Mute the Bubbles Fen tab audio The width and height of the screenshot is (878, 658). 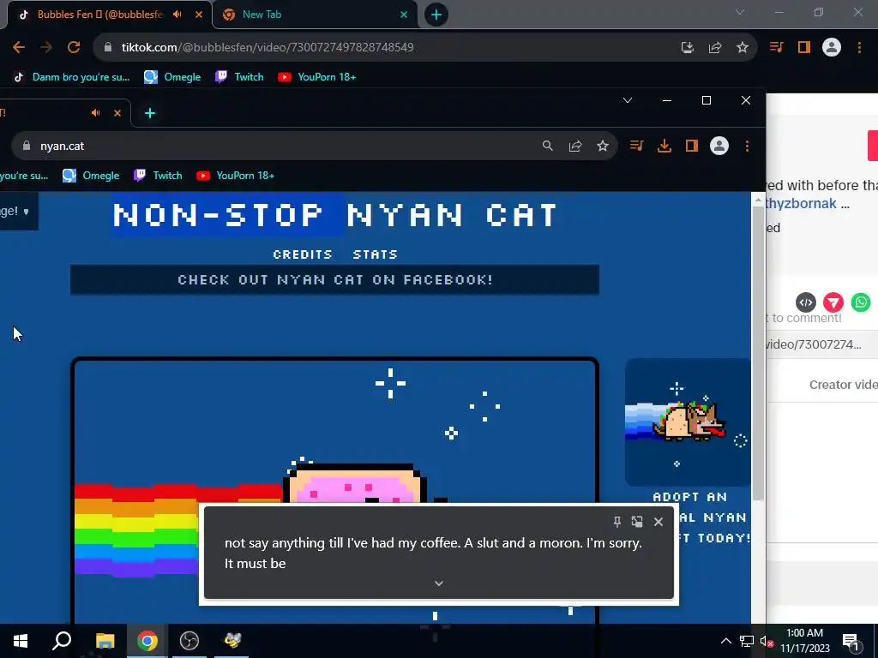pos(177,15)
